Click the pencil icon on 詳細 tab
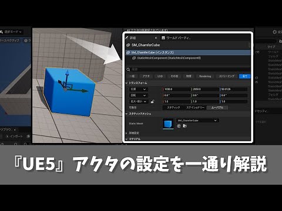Image resolution: width=282 pixels, height=211 pixels. [127, 38]
